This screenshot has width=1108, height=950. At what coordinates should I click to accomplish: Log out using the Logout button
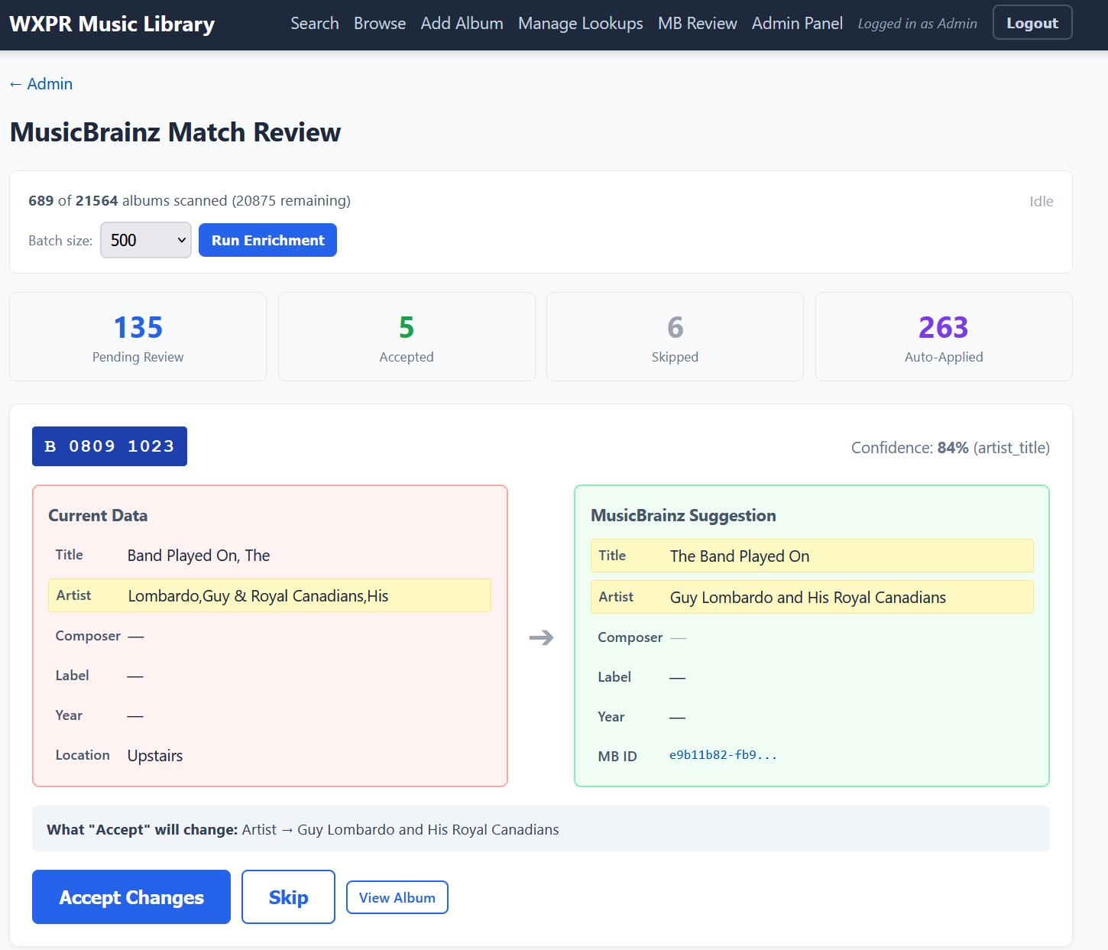(x=1032, y=23)
